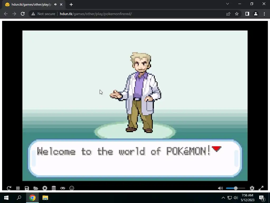Open the cheats smiley icon
Viewport: 270px width, 203px height.
[x=72, y=188]
